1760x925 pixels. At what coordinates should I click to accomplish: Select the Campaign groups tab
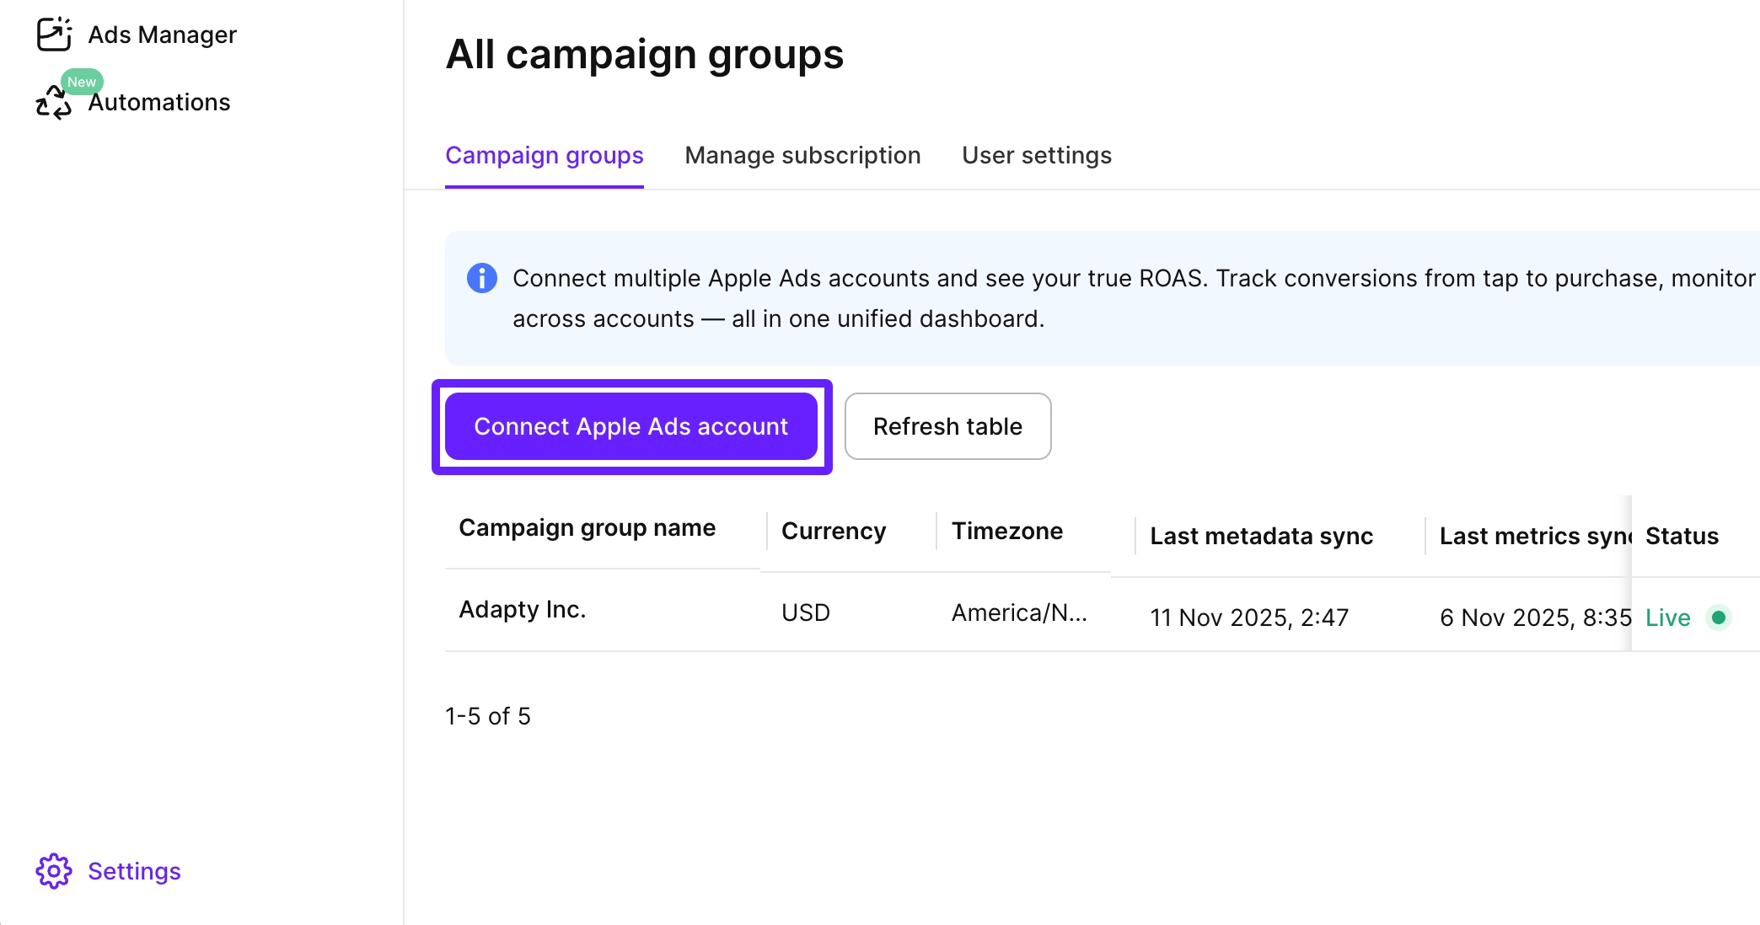pos(544,155)
